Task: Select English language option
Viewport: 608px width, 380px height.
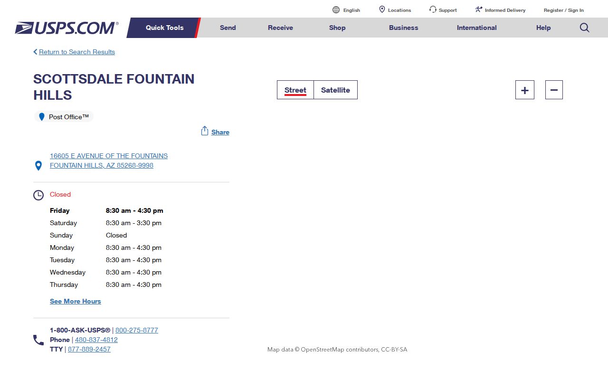Action: 351,10
